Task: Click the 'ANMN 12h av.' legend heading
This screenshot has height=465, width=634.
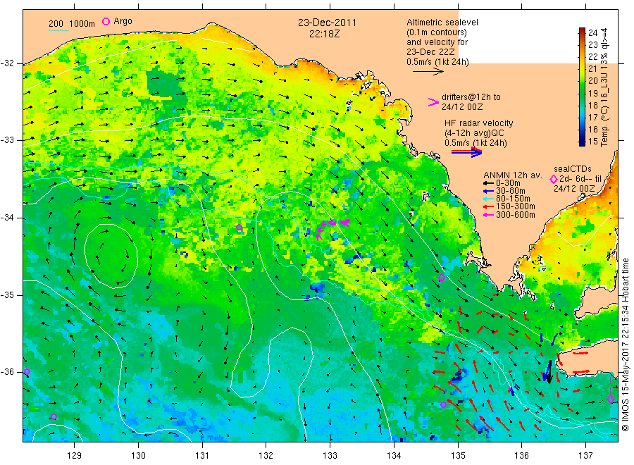Action: (513, 175)
